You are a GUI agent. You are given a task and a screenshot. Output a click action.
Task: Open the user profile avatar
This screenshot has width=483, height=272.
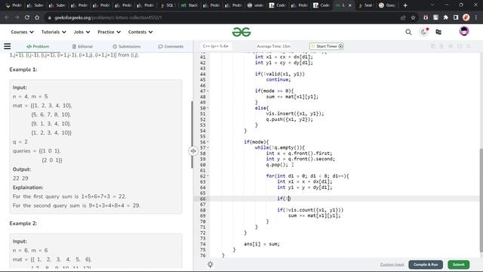pos(464,31)
